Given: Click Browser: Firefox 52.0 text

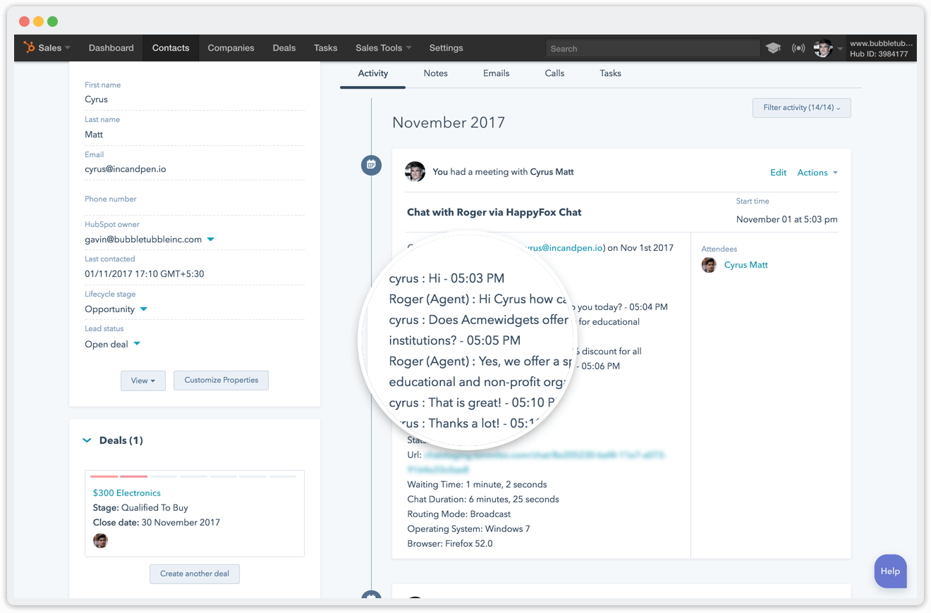Looking at the screenshot, I should click(450, 544).
